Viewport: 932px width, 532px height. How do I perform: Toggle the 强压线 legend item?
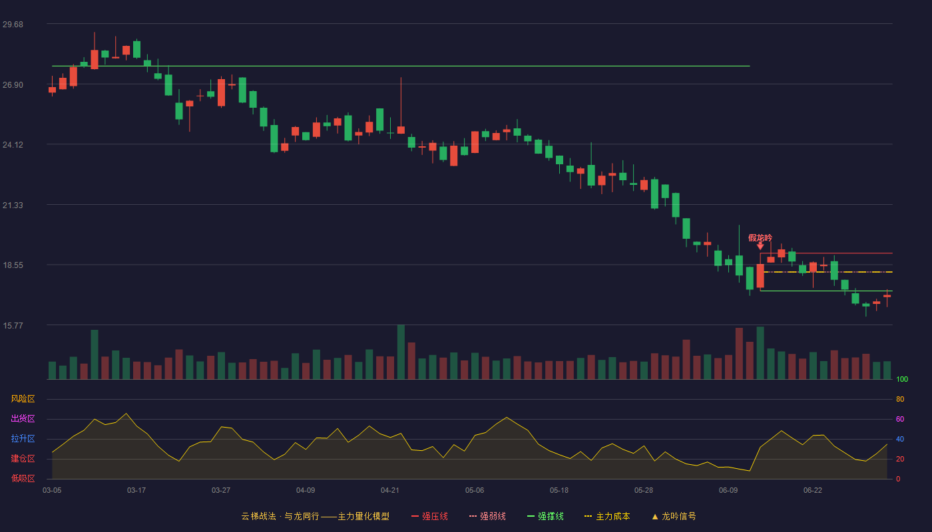(x=429, y=516)
